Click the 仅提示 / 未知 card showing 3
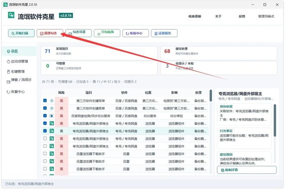The width and height of the screenshot is (285, 190). tap(218, 68)
